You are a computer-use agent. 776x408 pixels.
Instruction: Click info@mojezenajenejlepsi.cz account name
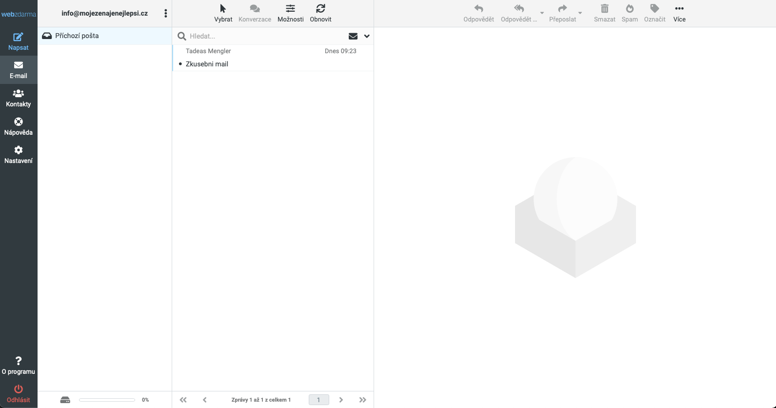click(x=104, y=13)
